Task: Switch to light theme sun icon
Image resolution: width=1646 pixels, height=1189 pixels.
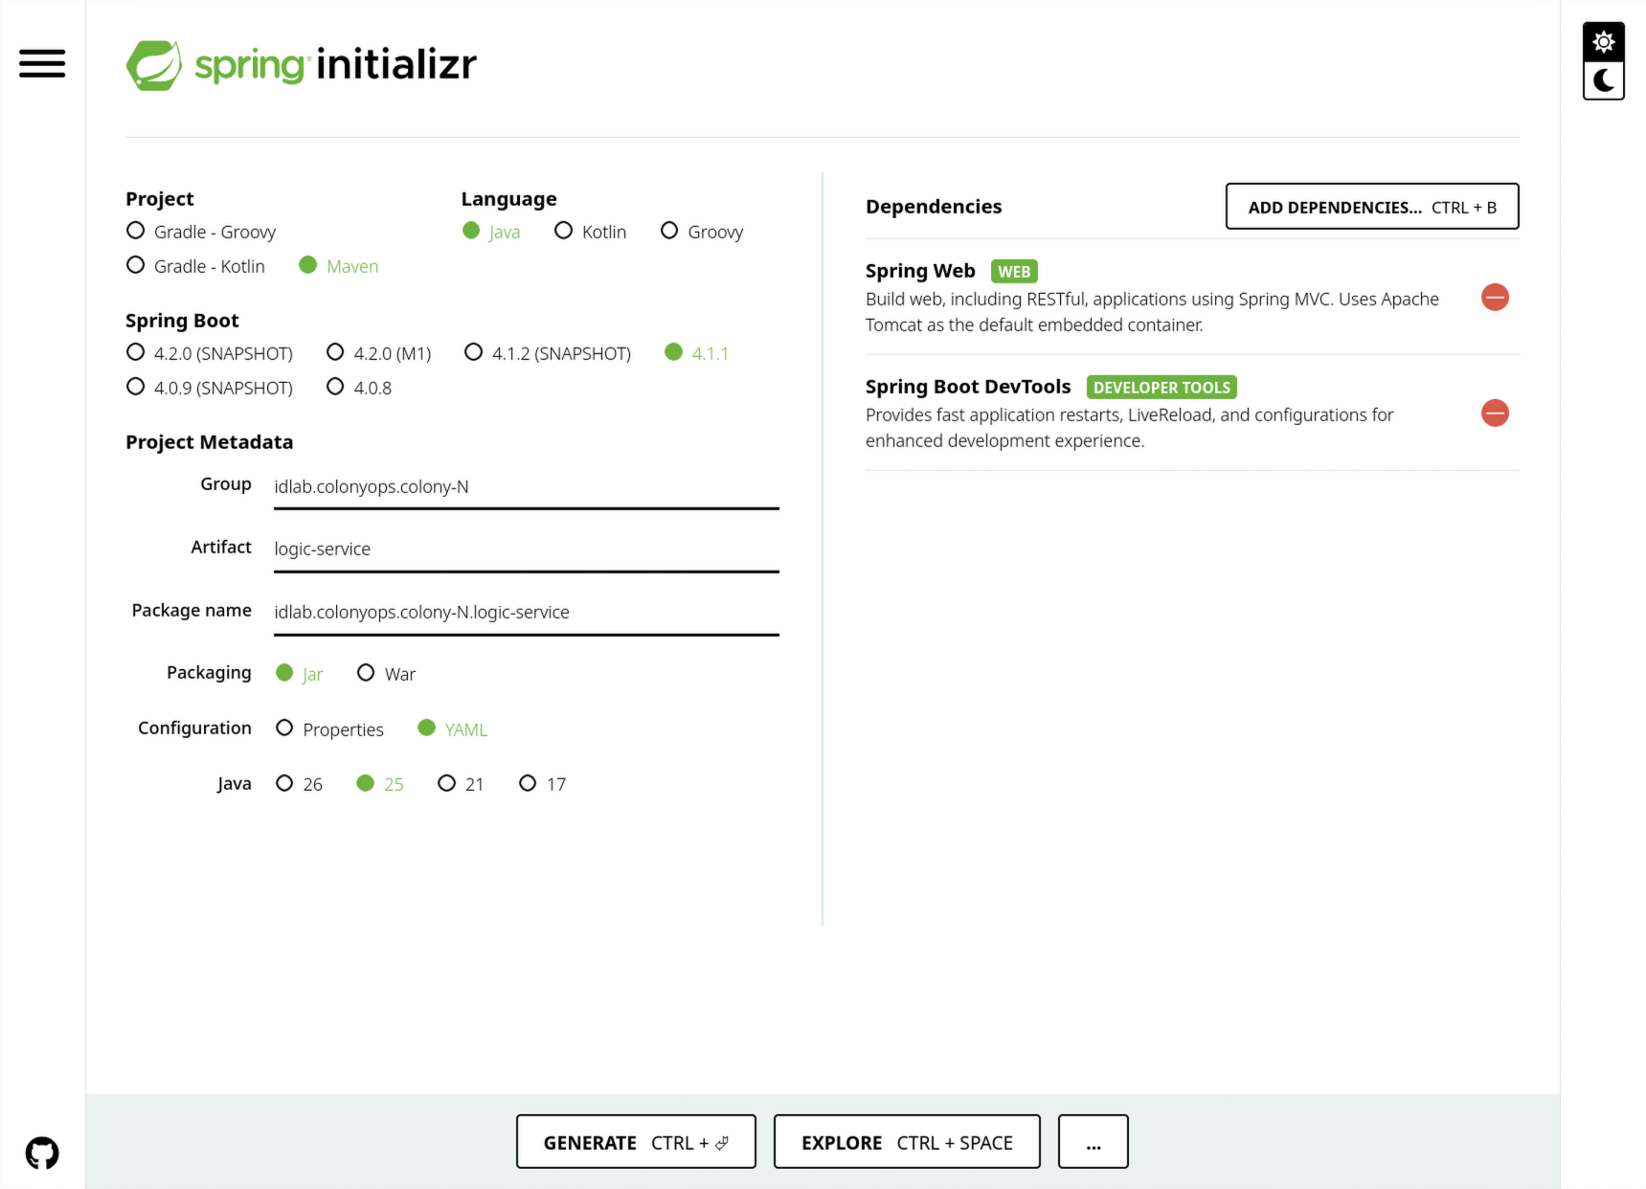Action: [x=1604, y=42]
